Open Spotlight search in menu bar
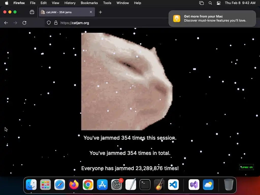The image size is (260, 195). (x=210, y=3)
